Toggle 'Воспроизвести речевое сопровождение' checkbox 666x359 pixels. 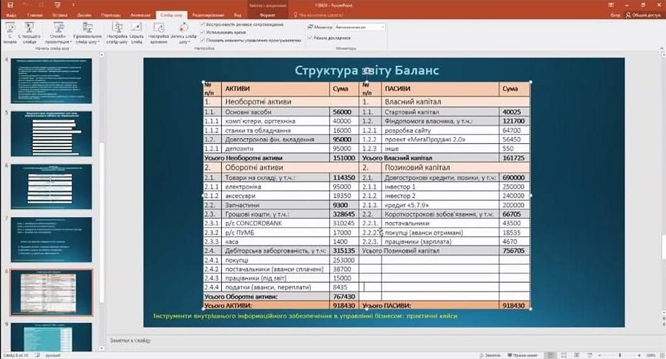[203, 23]
